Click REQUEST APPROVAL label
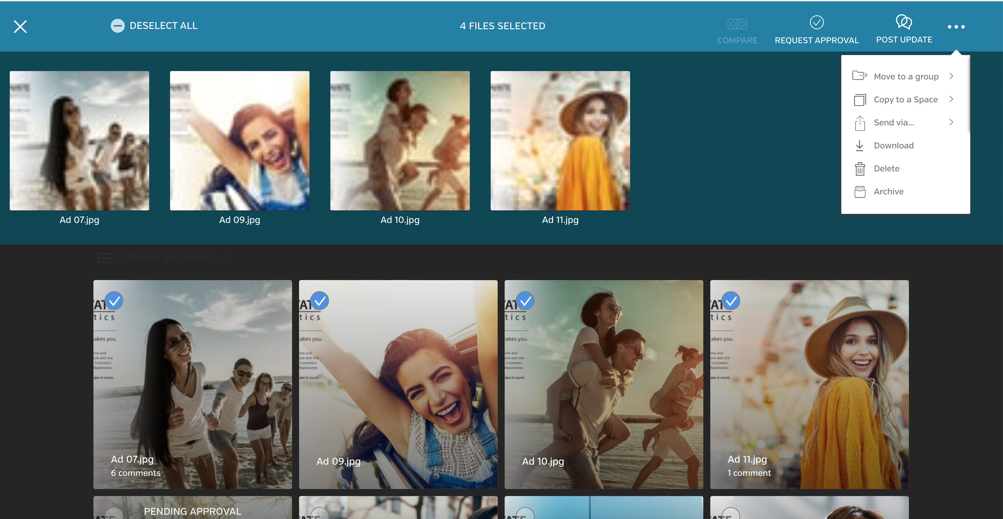The width and height of the screenshot is (1003, 519). 817,40
